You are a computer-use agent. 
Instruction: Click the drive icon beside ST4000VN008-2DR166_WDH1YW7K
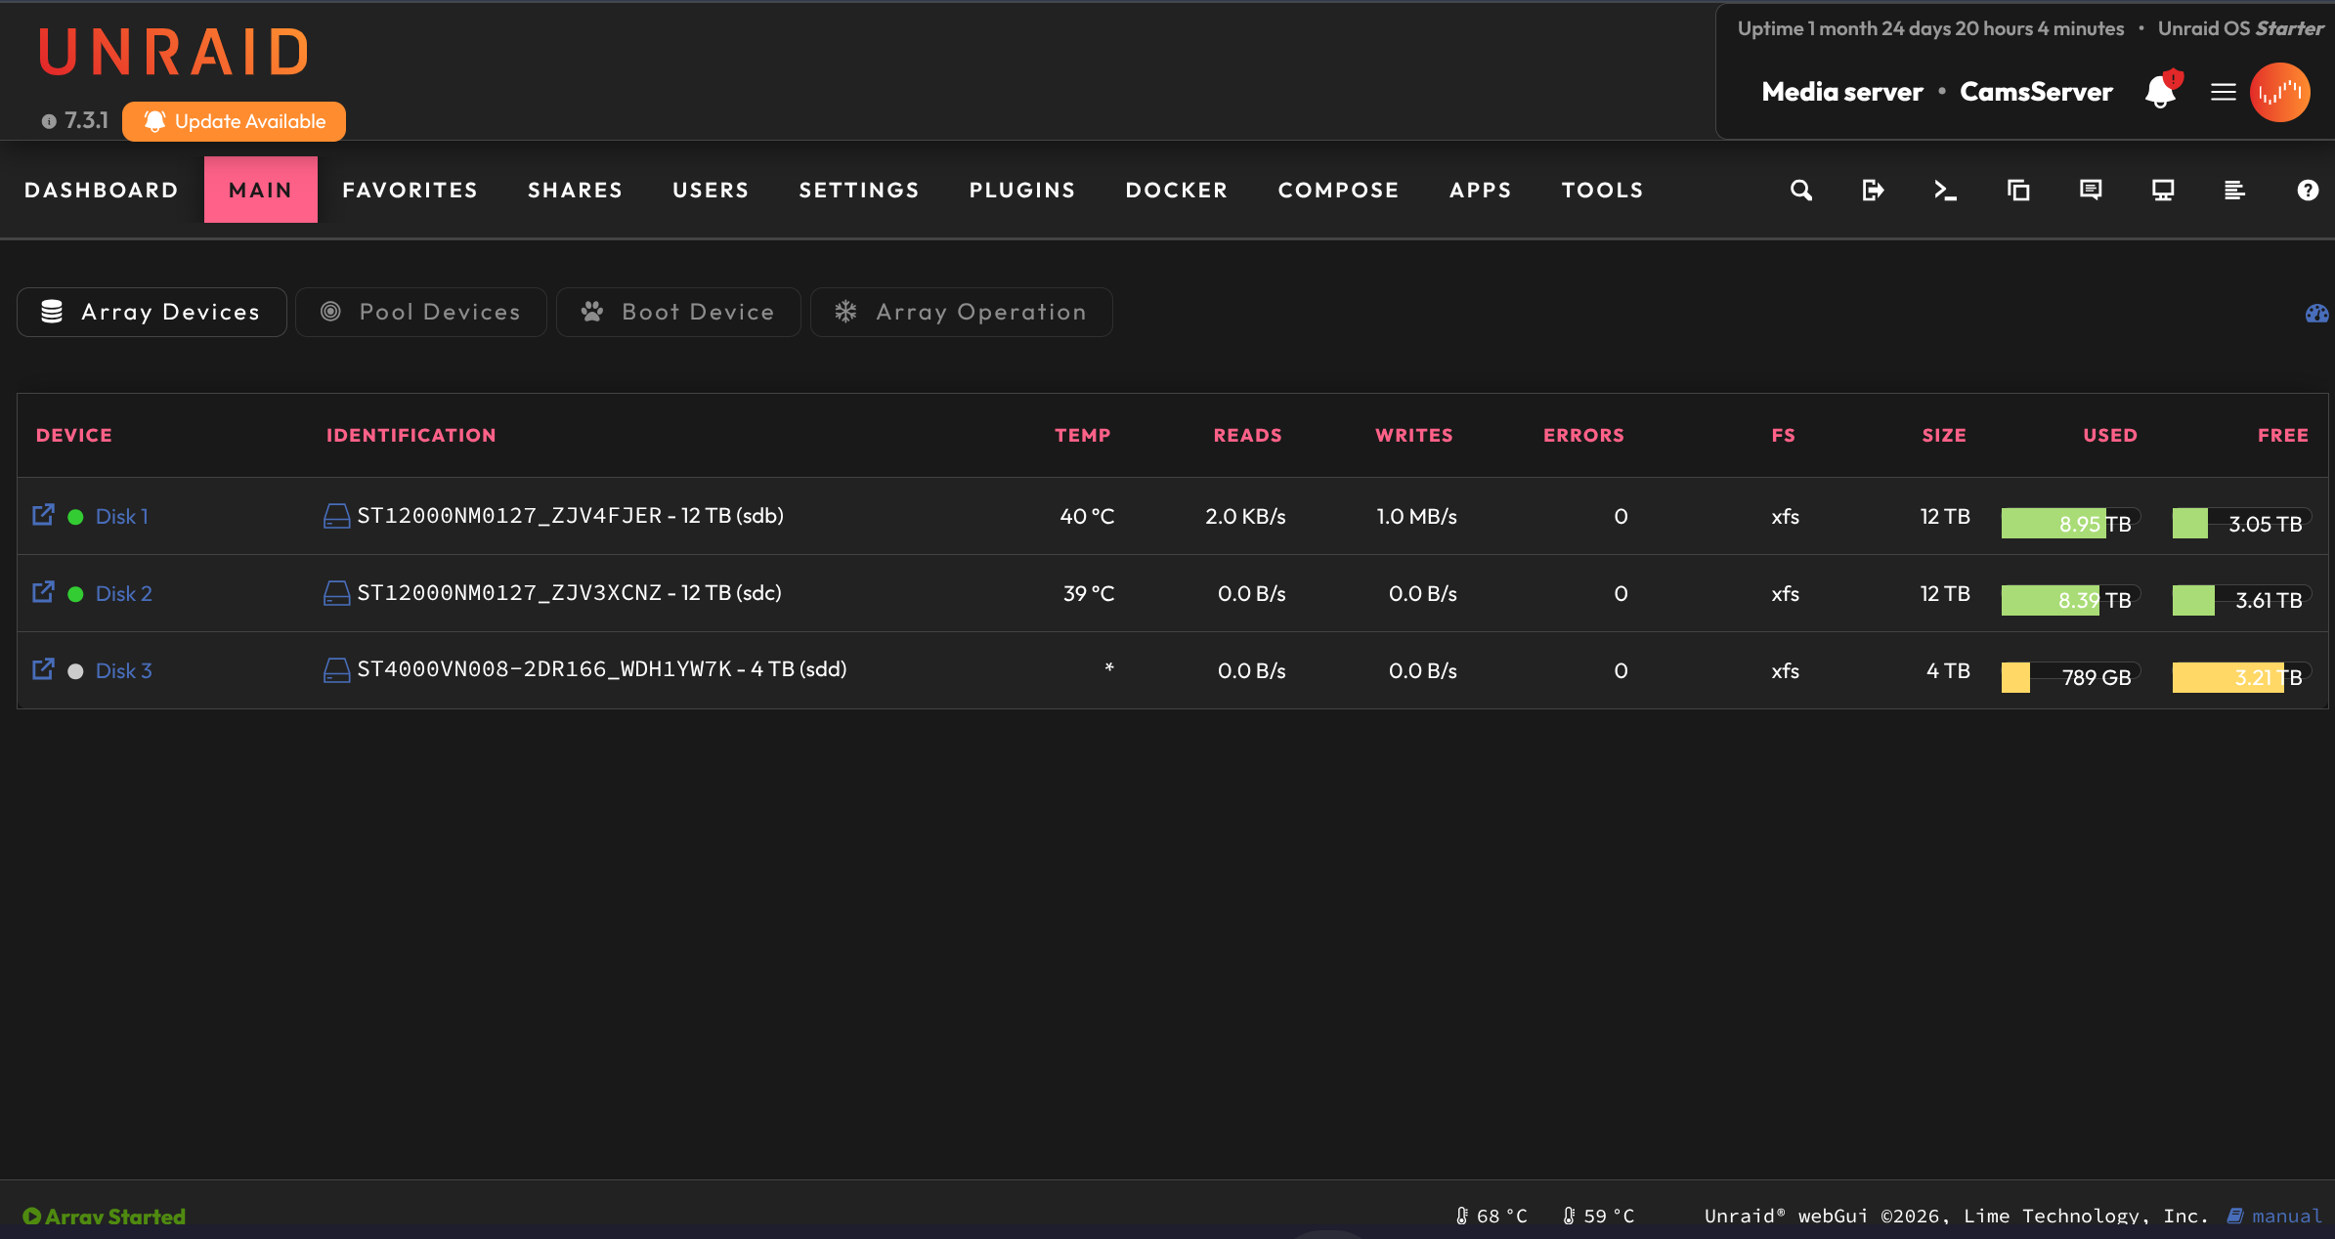(x=336, y=670)
